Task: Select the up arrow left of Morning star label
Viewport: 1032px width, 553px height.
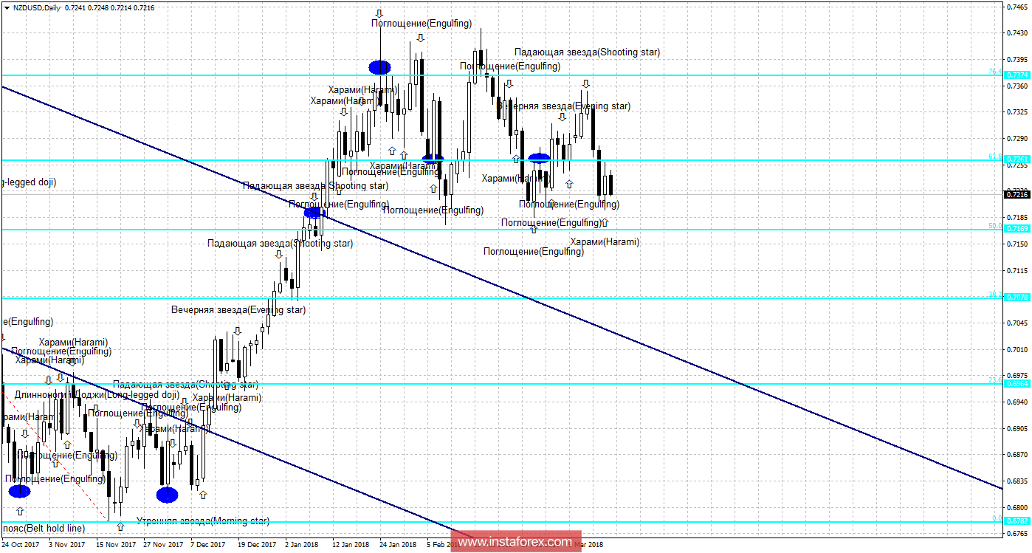Action: click(x=120, y=526)
